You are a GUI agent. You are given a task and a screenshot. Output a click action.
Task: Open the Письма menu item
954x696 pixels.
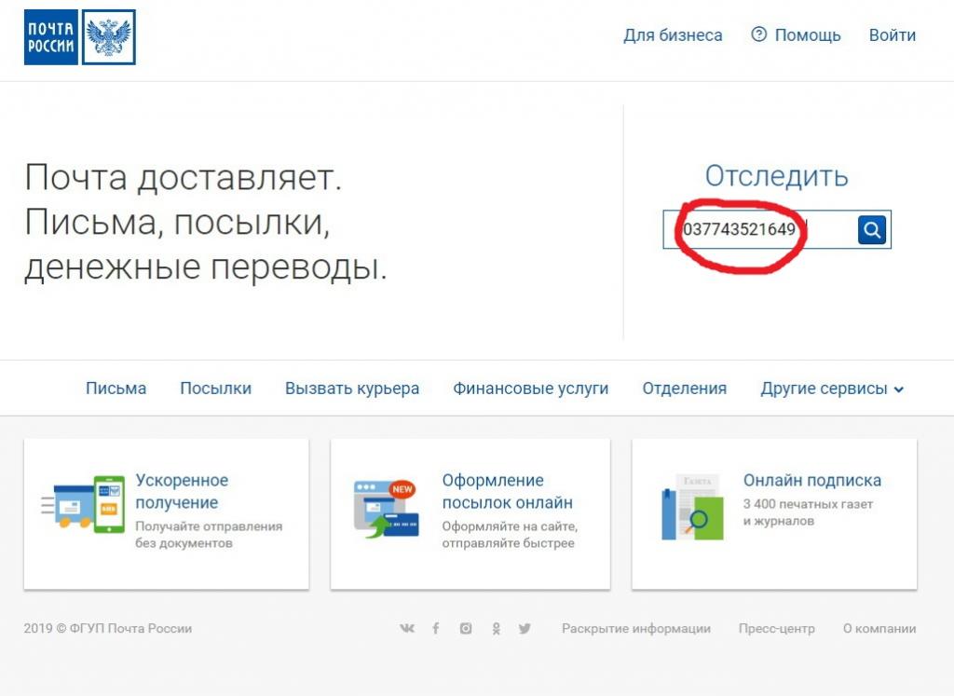click(116, 389)
